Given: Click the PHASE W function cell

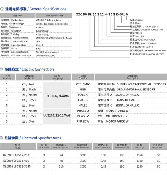Looking at the screenshot, I should coord(83,121).
